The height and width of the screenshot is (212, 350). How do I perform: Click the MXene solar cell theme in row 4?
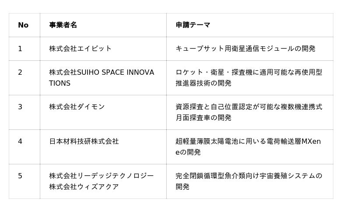coord(248,147)
